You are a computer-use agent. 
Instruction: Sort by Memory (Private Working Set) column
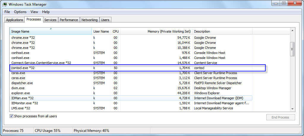(157, 31)
